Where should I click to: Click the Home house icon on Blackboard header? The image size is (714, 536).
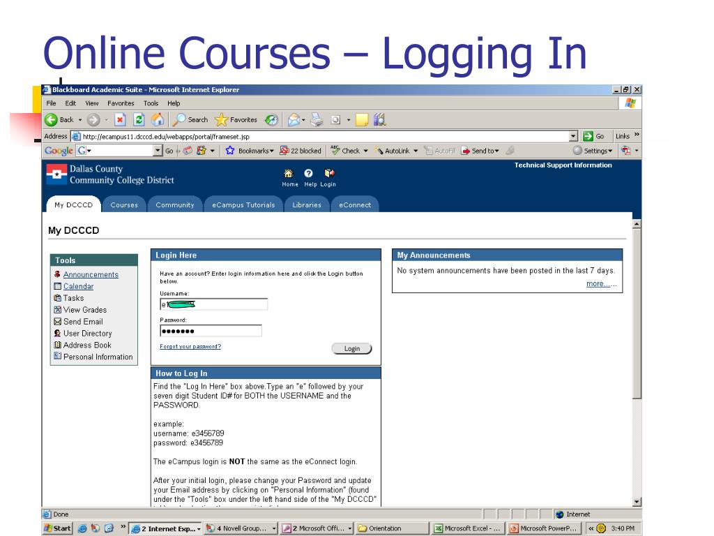pos(289,173)
